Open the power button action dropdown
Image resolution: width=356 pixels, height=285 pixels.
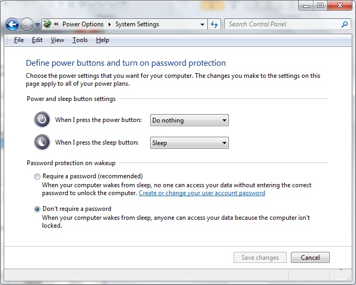(x=190, y=120)
